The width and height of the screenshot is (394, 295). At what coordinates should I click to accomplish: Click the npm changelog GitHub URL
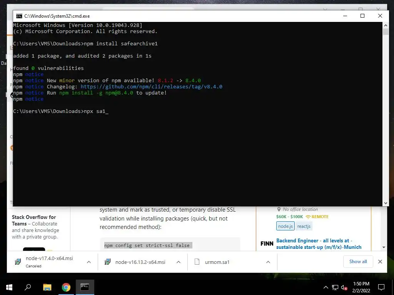151,86
